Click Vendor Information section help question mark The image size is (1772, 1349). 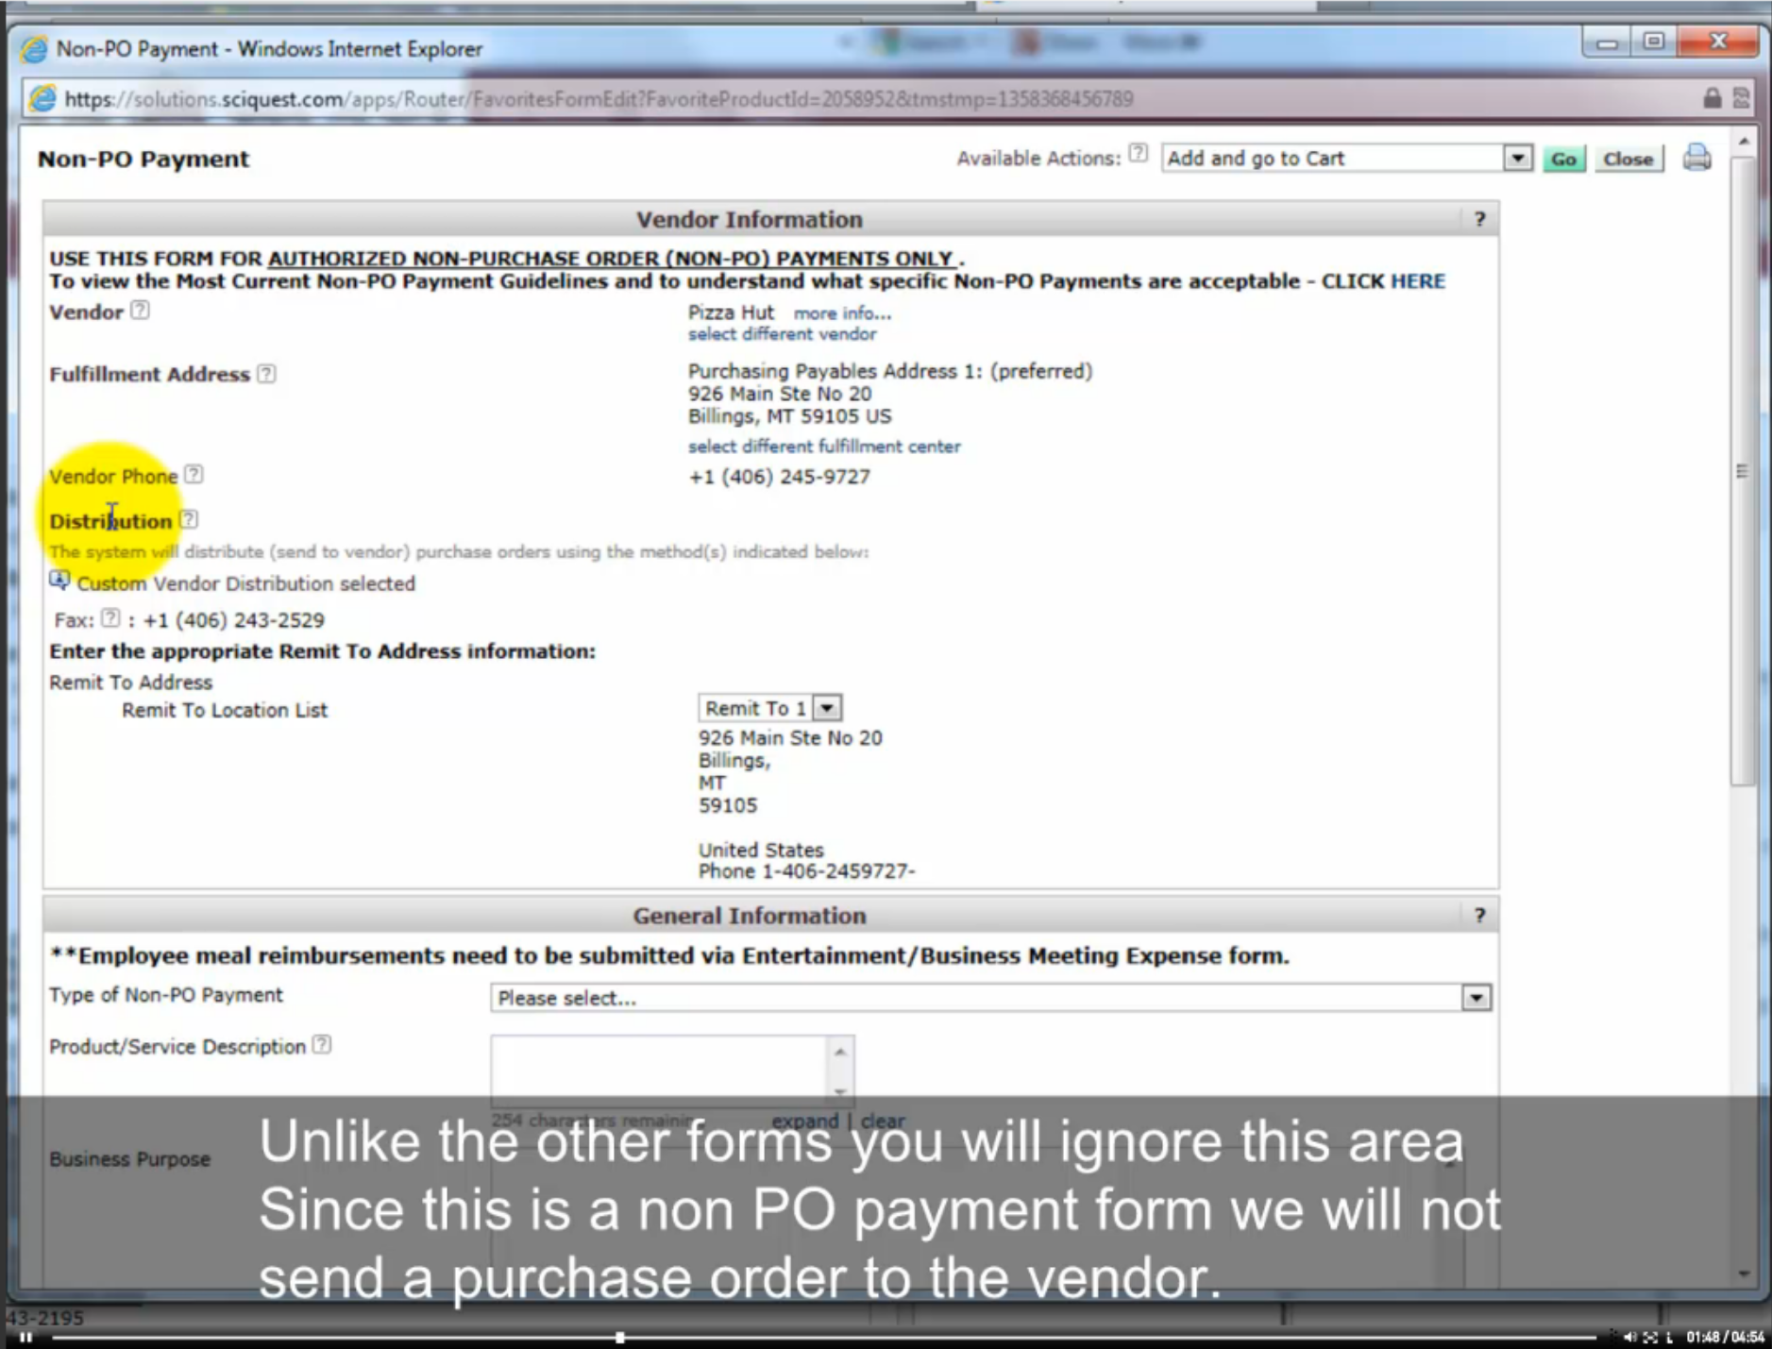pos(1479,219)
